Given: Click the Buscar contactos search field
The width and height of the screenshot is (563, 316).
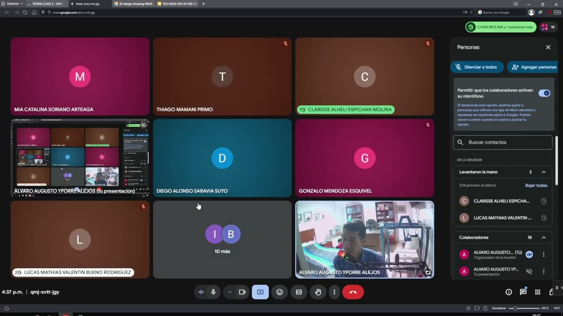Looking at the screenshot, I should coord(503,142).
